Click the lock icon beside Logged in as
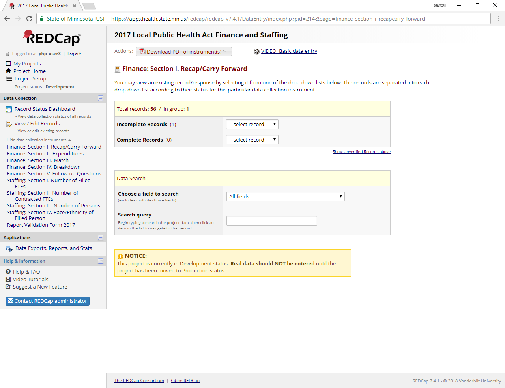 click(x=8, y=54)
